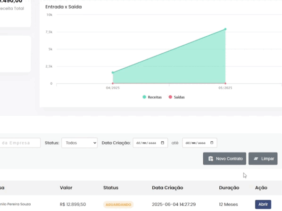Image resolution: width=282 pixels, height=211 pixels.
Task: Click the date 2025-06-04 14:27:29
Action: (174, 204)
